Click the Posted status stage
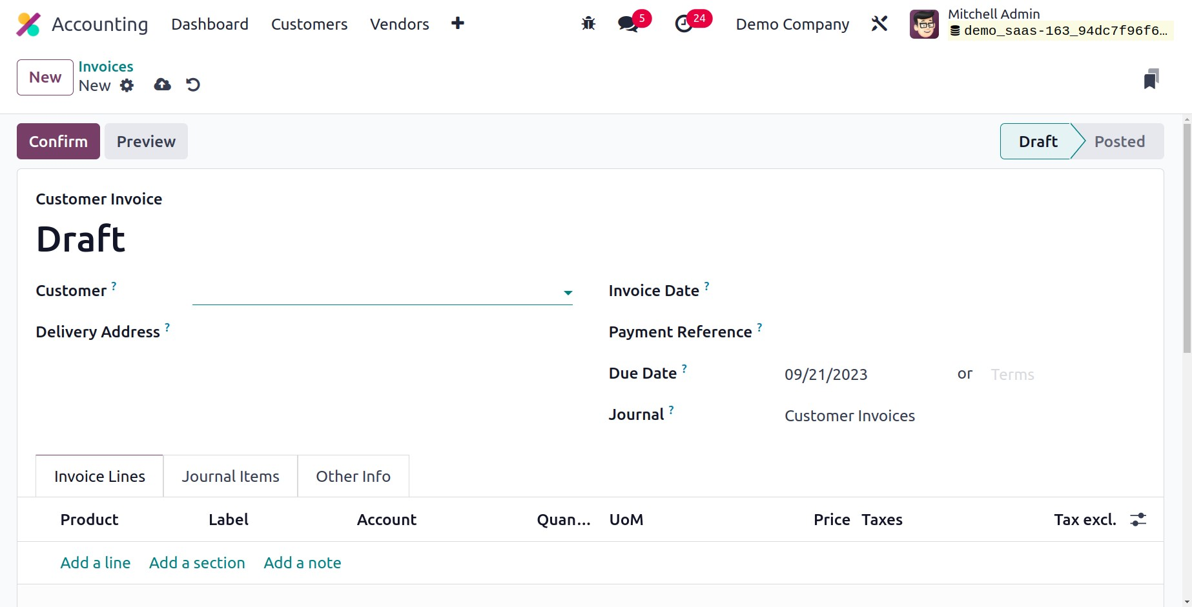This screenshot has width=1192, height=607. click(x=1119, y=142)
